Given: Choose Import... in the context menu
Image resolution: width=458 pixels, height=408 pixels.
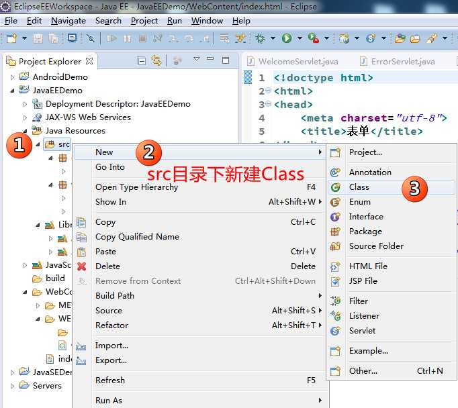Looking at the screenshot, I should tap(199, 346).
